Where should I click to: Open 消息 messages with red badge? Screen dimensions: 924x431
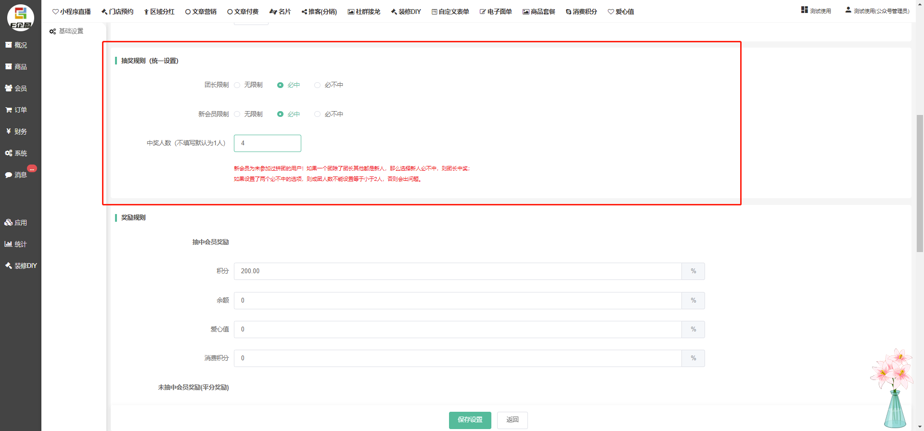[16, 175]
